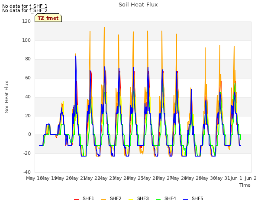Image resolution: width=277 pixels, height=207 pixels.
Task: Select the SHF4 legend label
Action: point(170,198)
